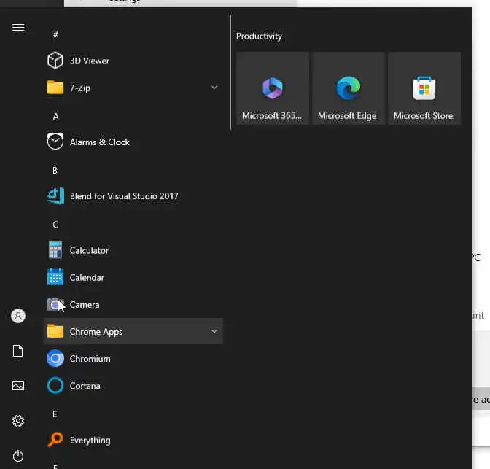Image resolution: width=490 pixels, height=469 pixels.
Task: Click the Productivity group heading
Action: click(x=259, y=36)
